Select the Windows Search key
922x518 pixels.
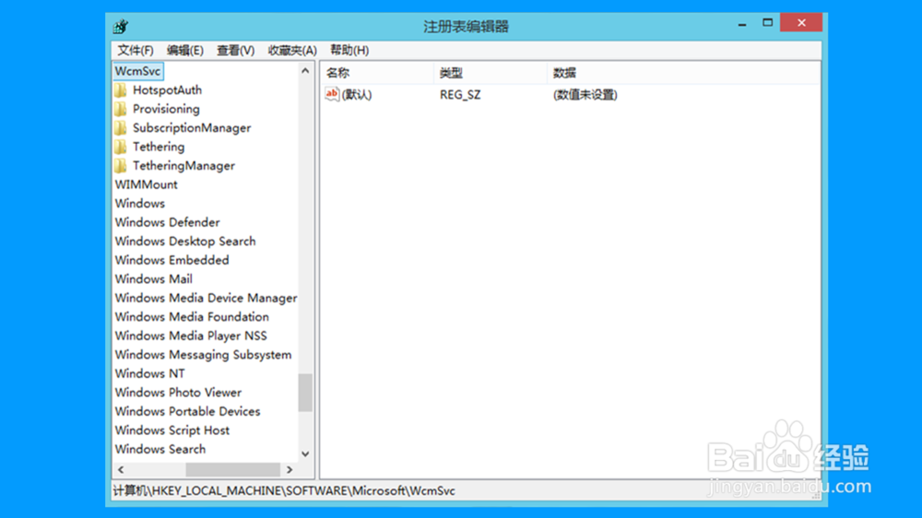(x=160, y=449)
